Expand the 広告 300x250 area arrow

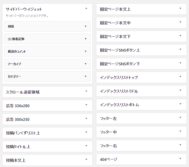tap(86, 119)
